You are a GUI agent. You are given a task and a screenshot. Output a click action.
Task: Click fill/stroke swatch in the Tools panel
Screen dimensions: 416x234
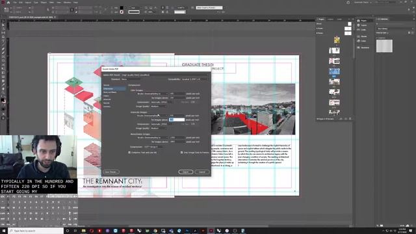(x=3, y=100)
